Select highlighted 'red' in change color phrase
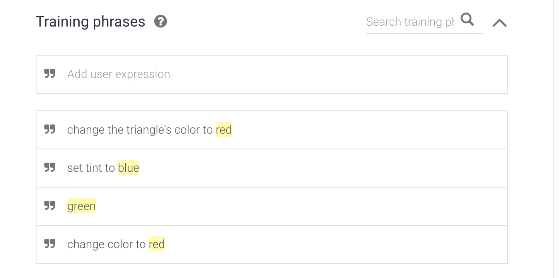This screenshot has width=560, height=278. coord(157,244)
